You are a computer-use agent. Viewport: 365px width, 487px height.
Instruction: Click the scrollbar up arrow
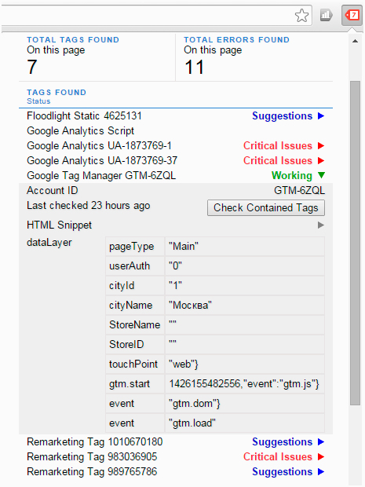pyautogui.click(x=355, y=41)
